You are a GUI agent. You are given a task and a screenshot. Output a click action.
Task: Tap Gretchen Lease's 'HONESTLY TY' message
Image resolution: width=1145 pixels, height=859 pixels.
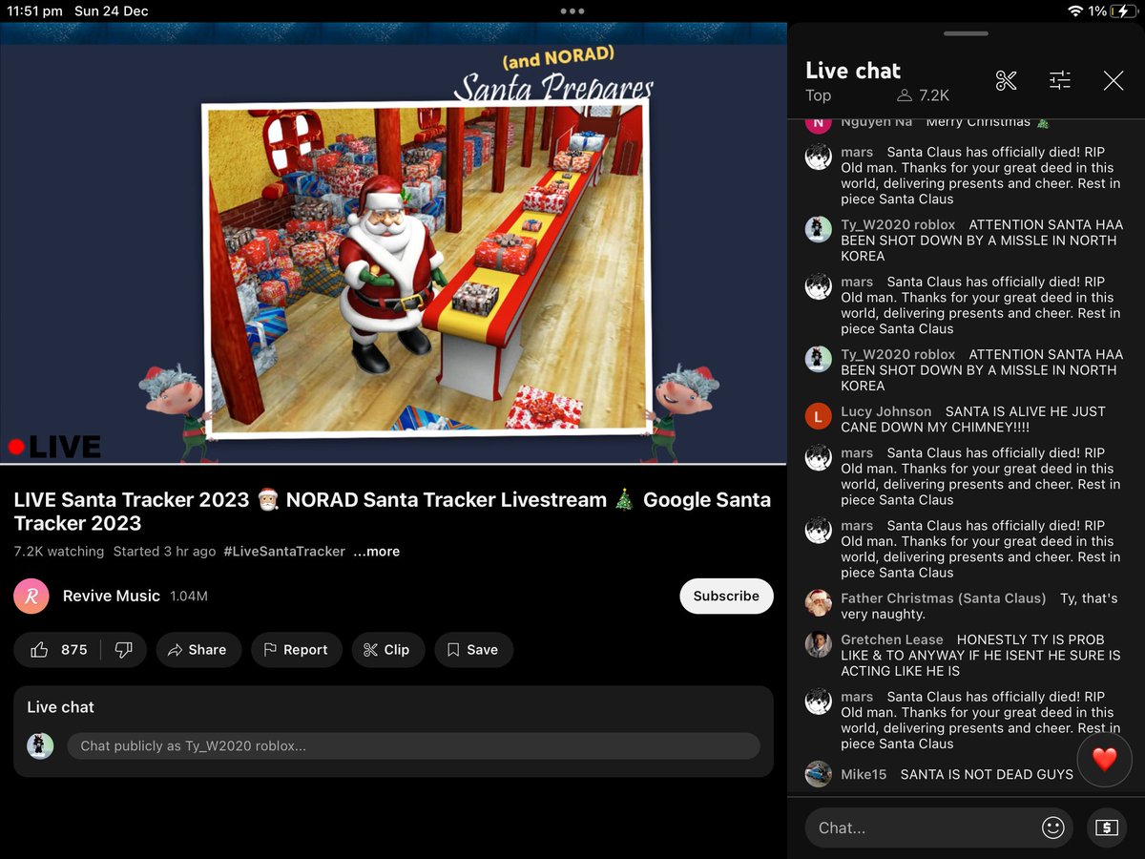click(981, 655)
